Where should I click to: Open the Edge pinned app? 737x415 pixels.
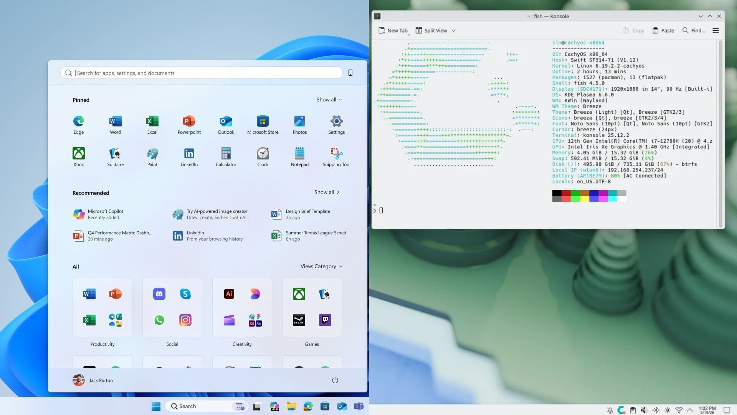click(x=79, y=125)
